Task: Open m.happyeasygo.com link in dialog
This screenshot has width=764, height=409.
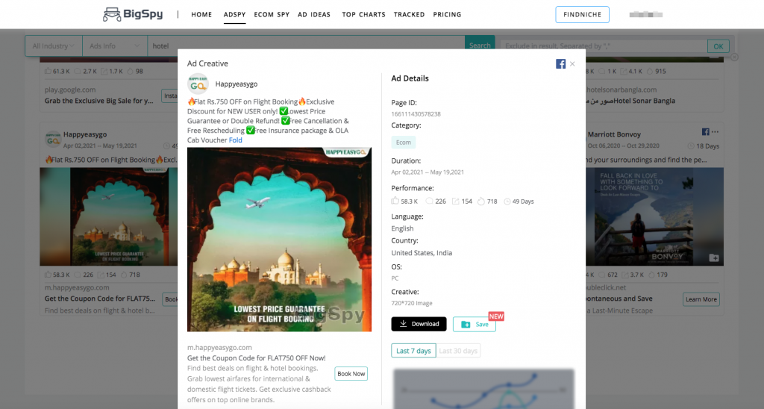Action: (219, 348)
